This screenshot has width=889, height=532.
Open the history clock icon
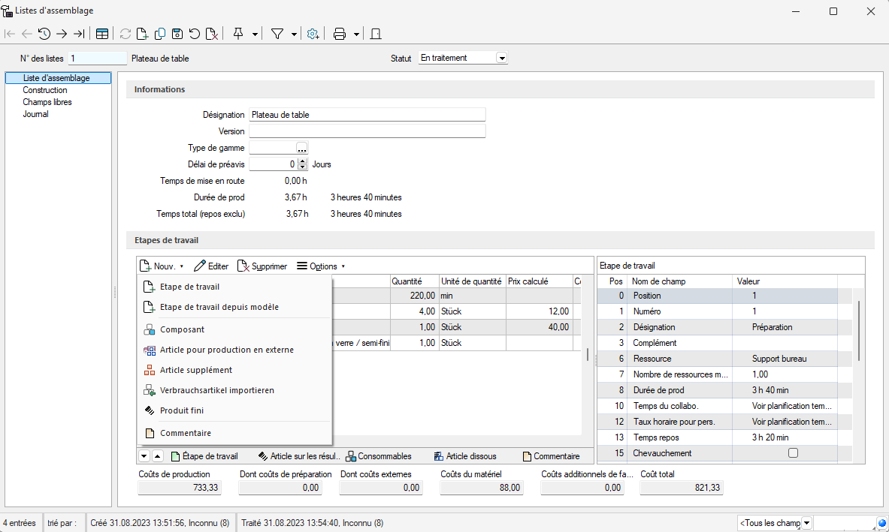coord(44,34)
